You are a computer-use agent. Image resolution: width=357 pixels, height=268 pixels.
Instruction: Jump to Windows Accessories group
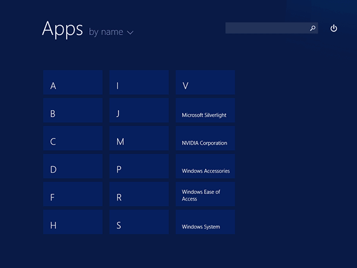click(x=205, y=166)
